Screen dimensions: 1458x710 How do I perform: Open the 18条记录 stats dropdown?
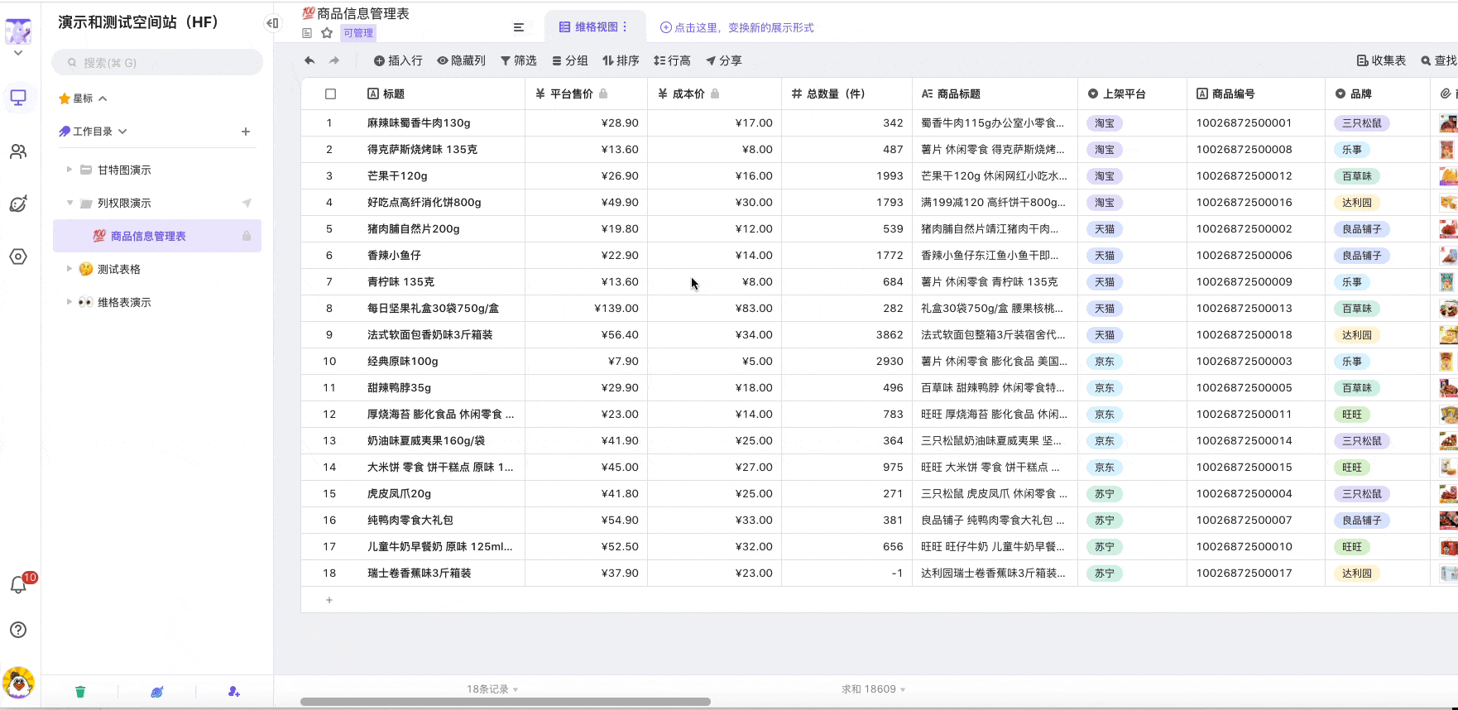492,689
